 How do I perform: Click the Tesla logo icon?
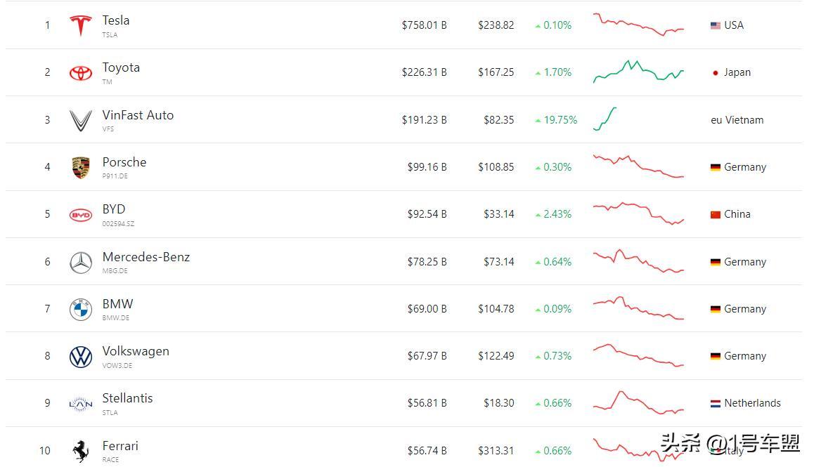80,25
